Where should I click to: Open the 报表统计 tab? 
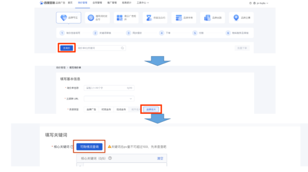point(127,3)
